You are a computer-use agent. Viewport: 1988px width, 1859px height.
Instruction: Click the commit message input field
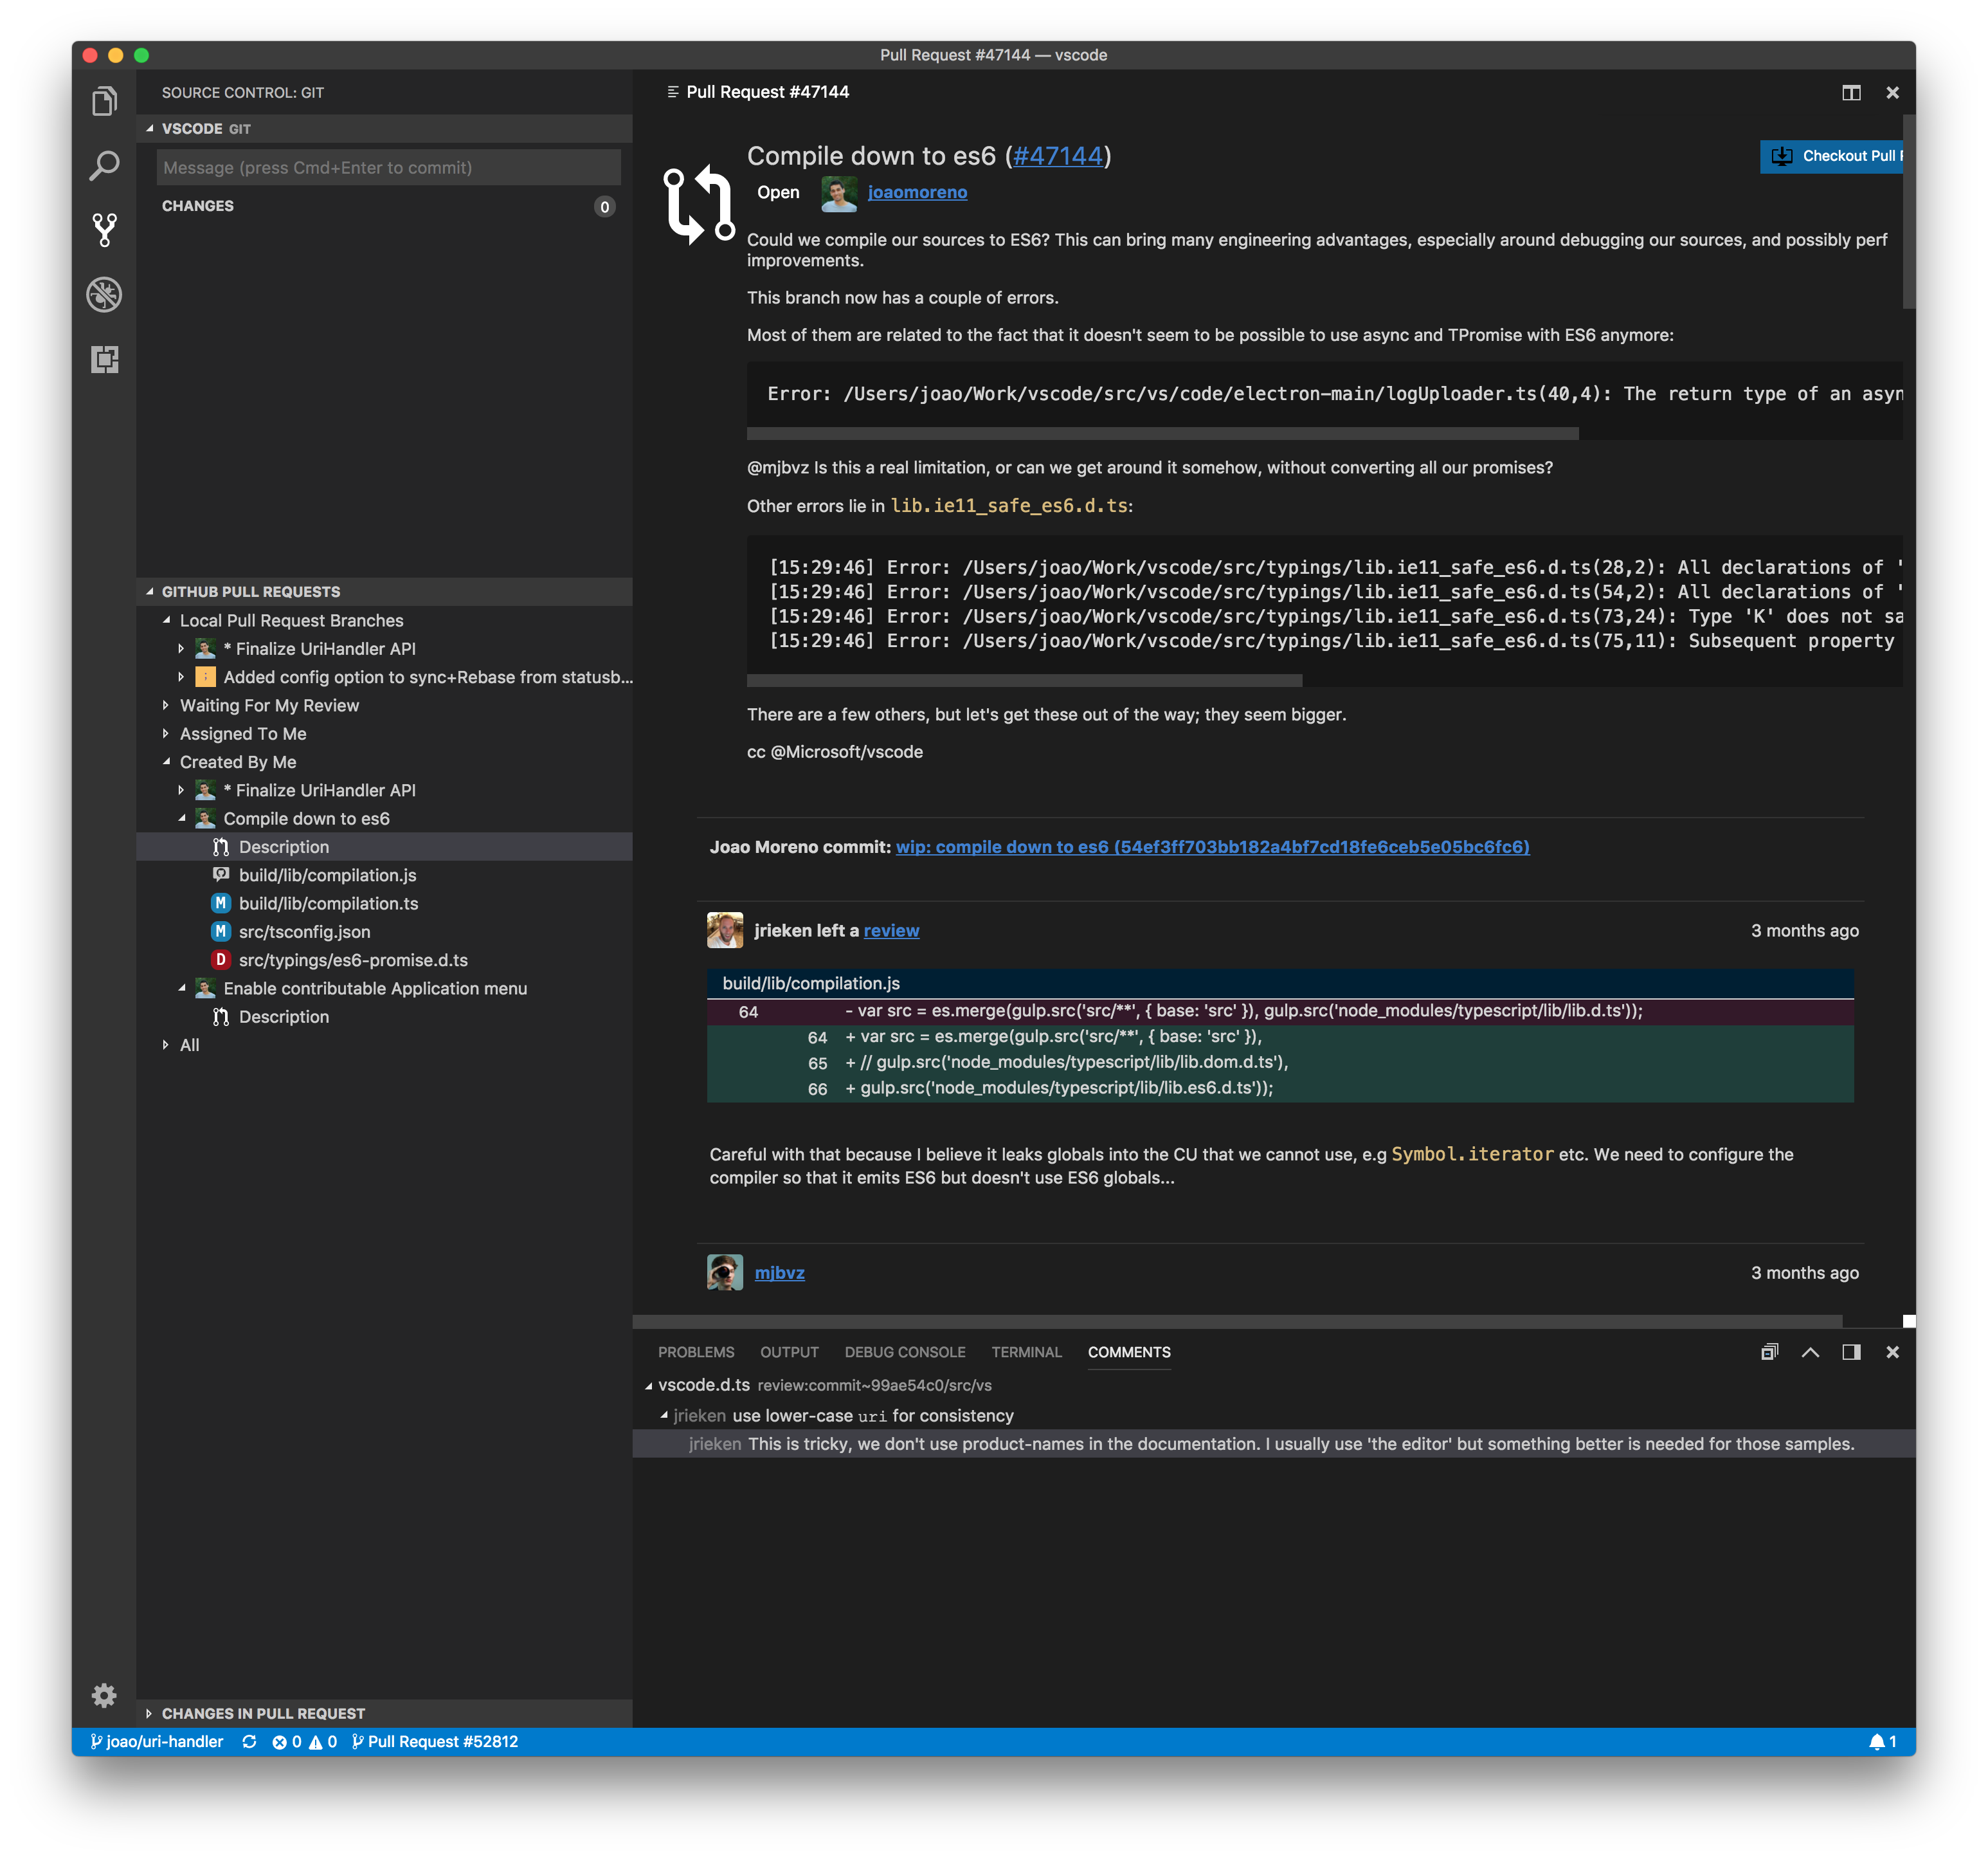388,167
